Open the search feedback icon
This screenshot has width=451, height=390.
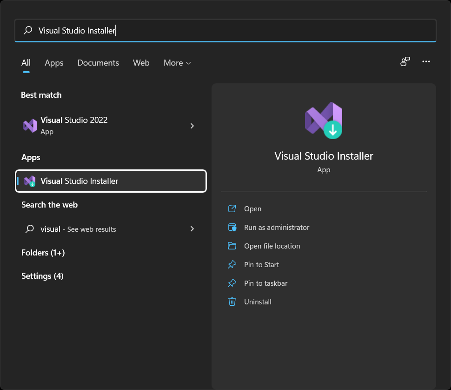coord(405,61)
